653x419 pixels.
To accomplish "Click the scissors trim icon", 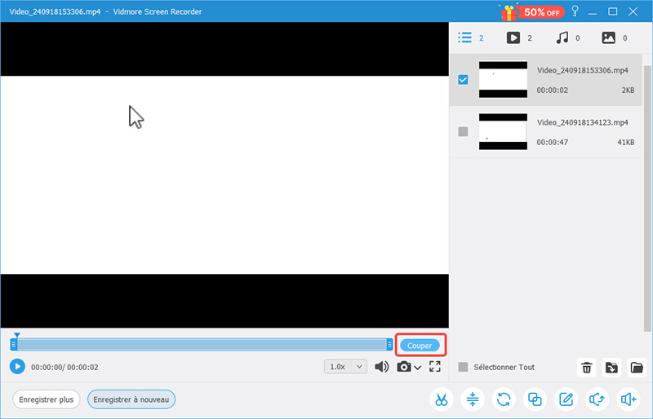I will pyautogui.click(x=442, y=399).
